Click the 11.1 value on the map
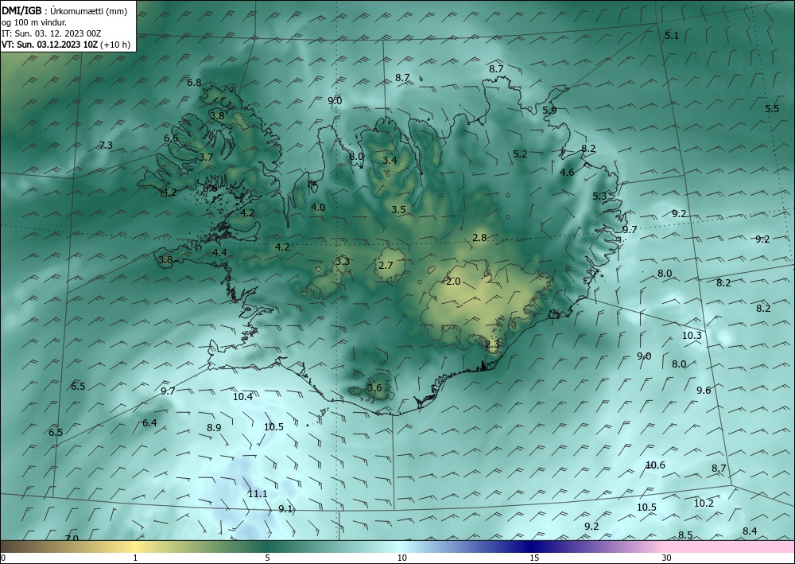Viewport: 795px width, 564px height. click(258, 494)
